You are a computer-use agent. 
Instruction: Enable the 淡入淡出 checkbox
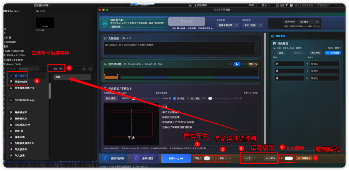coord(187,98)
